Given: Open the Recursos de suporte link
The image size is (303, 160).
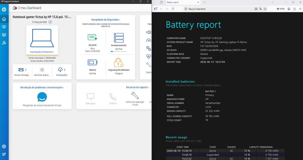Looking at the screenshot, I should coord(137,87).
